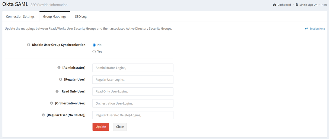Focus the Read Only User-Logins input field
This screenshot has height=139, width=329.
[x=133, y=92]
